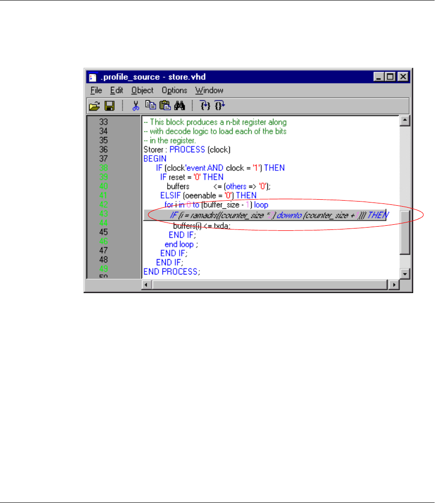Select green line number 39

[104, 177]
